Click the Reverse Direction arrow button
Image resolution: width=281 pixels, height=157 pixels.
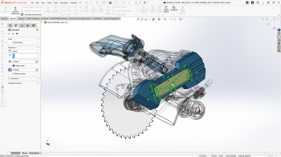(x=10, y=51)
